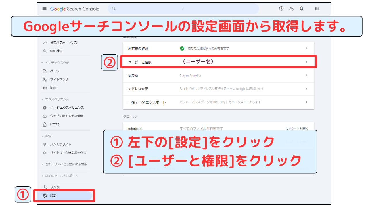Click the layers icon beside パンくずリスト
368x207 pixels.
[45, 144]
